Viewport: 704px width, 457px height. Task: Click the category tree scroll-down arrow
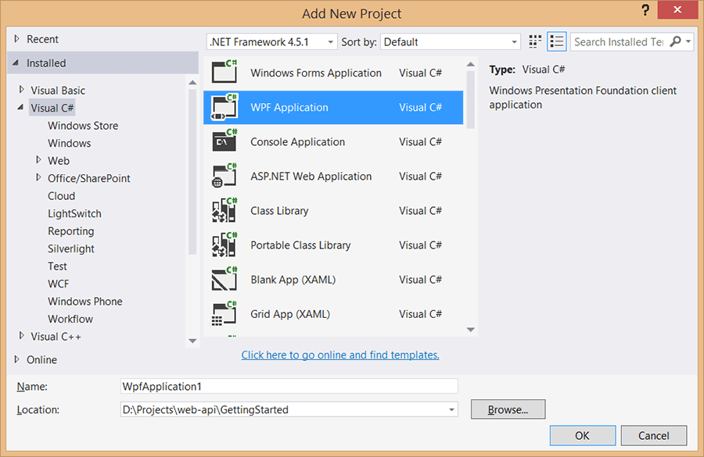pyautogui.click(x=192, y=341)
